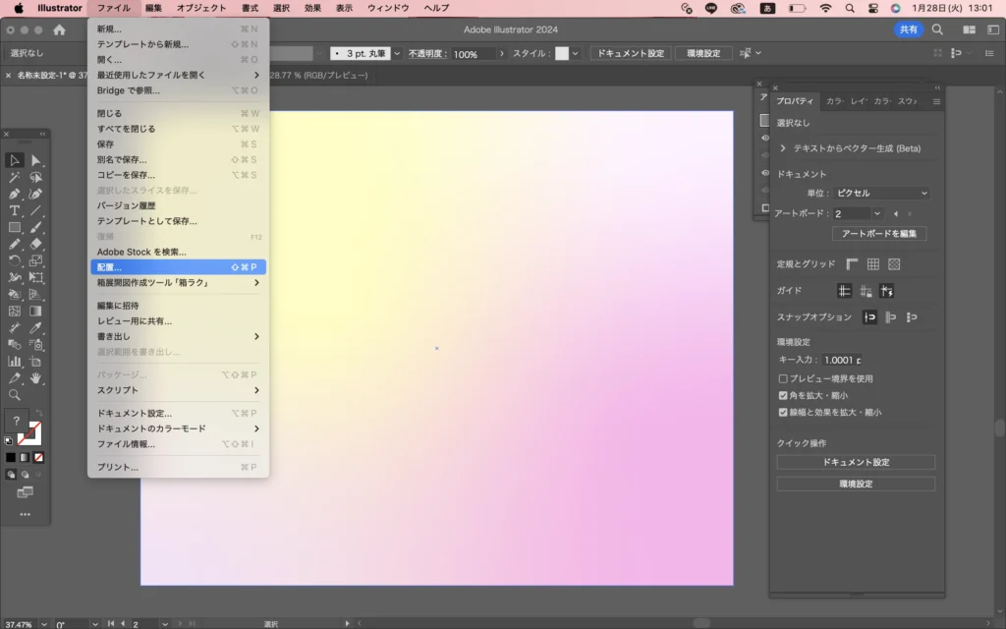Click the キー入力 value field
The width and height of the screenshot is (1006, 629).
pyautogui.click(x=842, y=360)
